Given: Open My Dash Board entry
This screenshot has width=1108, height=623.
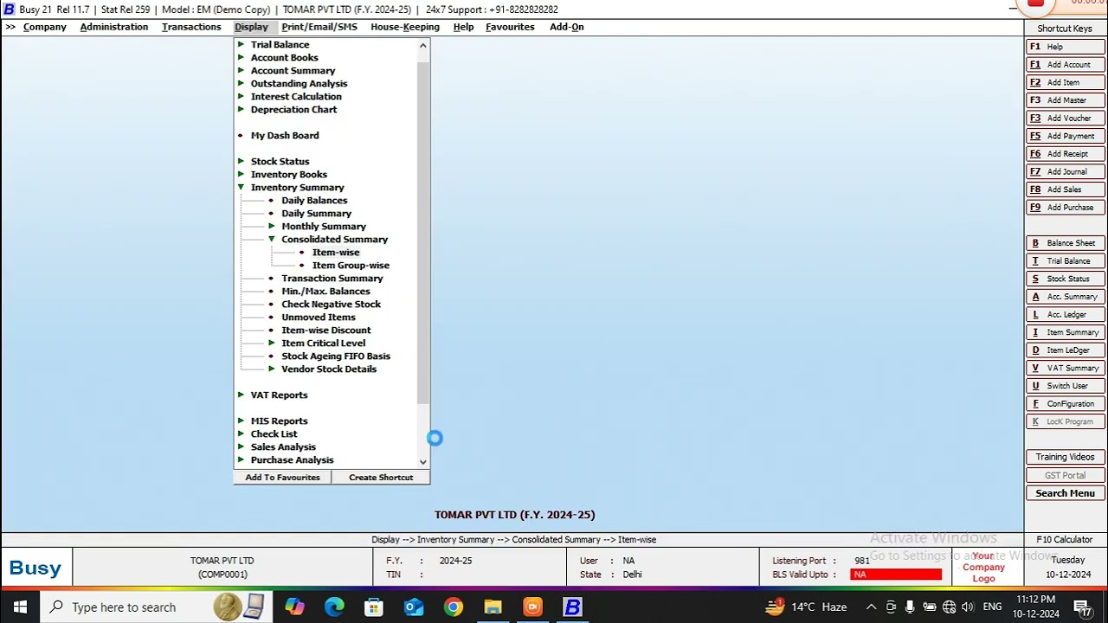Looking at the screenshot, I should [285, 135].
